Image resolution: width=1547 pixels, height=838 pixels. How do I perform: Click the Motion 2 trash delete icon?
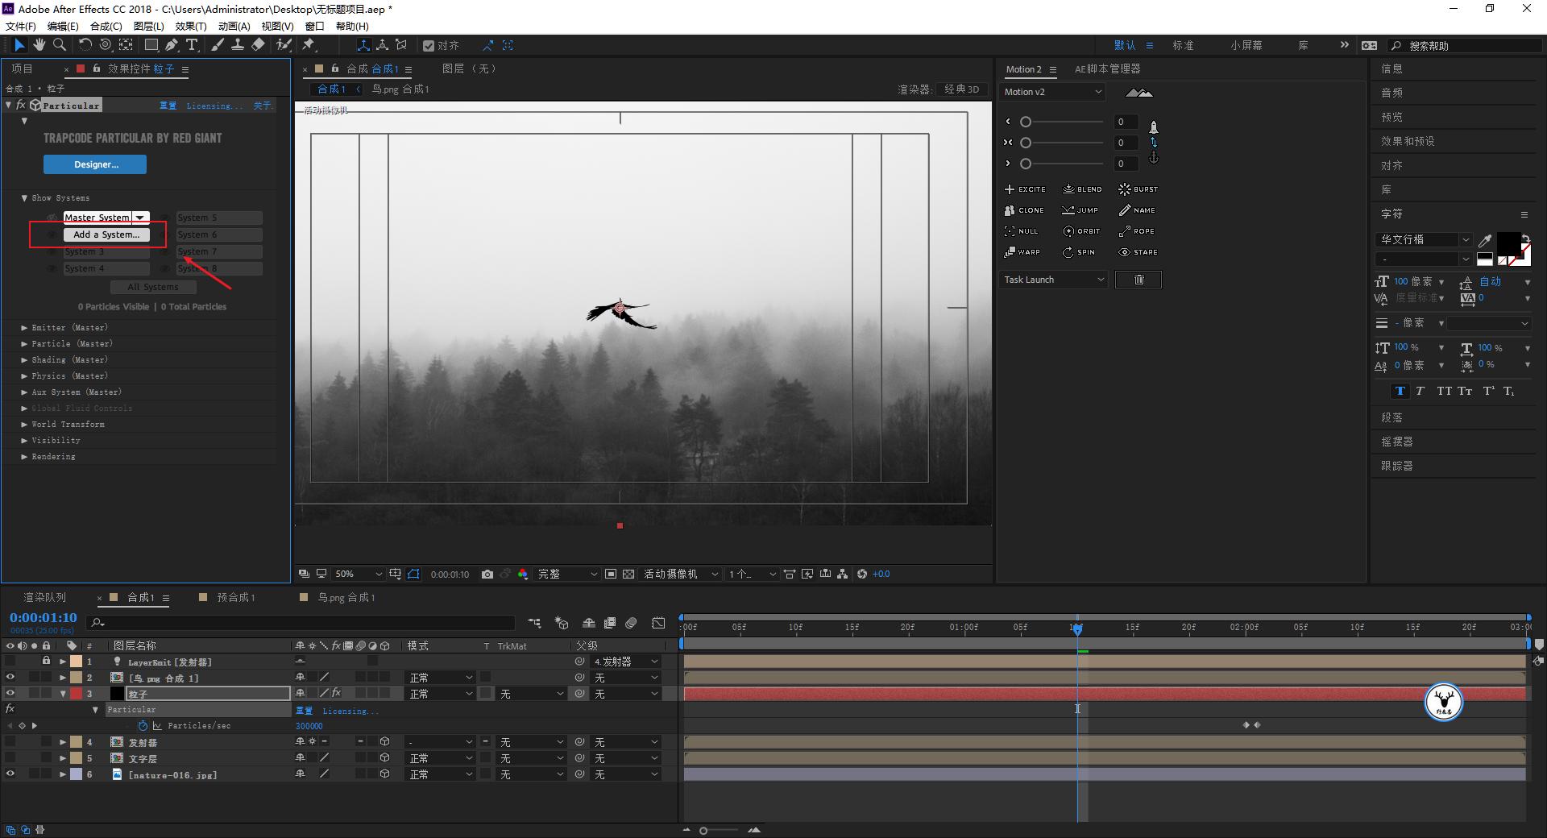(x=1138, y=280)
